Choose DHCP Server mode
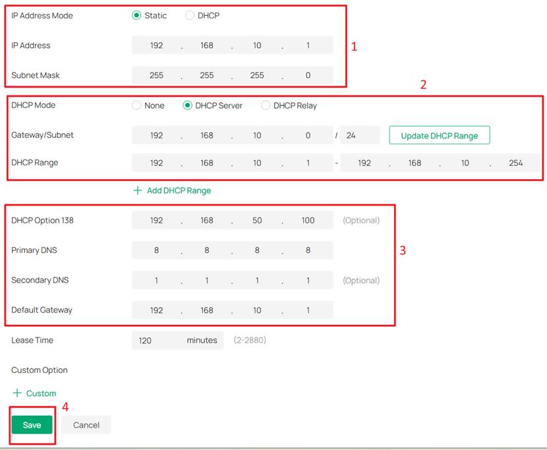Viewport: 547px width, 450px height. tap(187, 105)
